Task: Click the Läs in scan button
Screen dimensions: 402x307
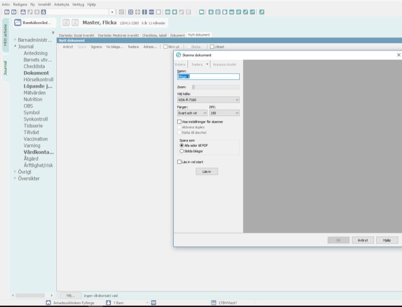Action: point(207,171)
